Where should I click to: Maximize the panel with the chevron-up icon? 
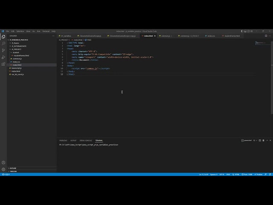coord(267,141)
